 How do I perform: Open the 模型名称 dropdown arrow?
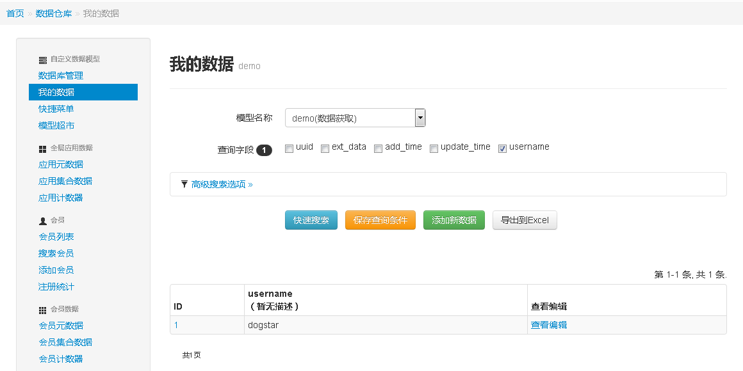(420, 118)
